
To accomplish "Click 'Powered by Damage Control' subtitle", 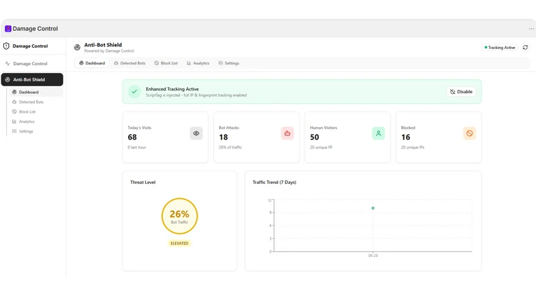I will click(x=109, y=51).
